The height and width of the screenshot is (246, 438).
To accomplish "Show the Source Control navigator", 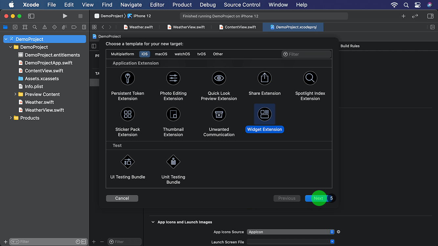I will 15,27.
